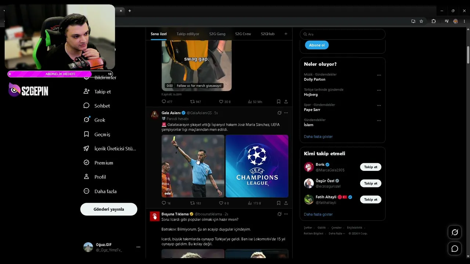Open the referee yellow card photo
The width and height of the screenshot is (470, 264).
pyautogui.click(x=193, y=166)
